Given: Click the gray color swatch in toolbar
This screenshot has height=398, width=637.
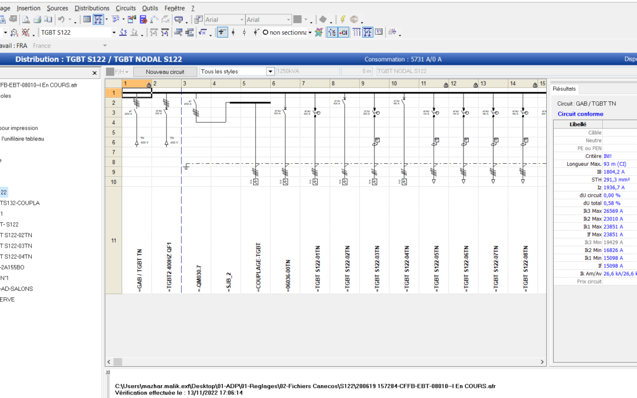Looking at the screenshot, I should click(297, 19).
